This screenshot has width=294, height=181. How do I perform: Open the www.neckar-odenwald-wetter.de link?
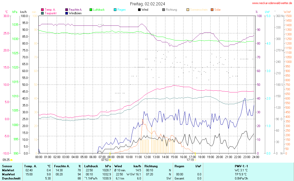272,3
